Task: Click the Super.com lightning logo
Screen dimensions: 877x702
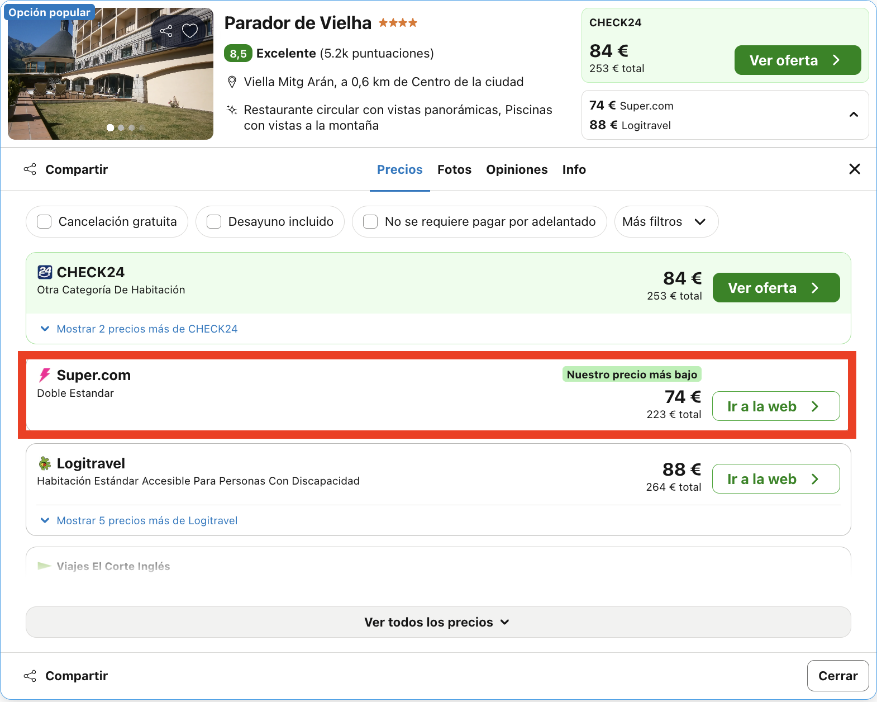Action: click(x=45, y=375)
